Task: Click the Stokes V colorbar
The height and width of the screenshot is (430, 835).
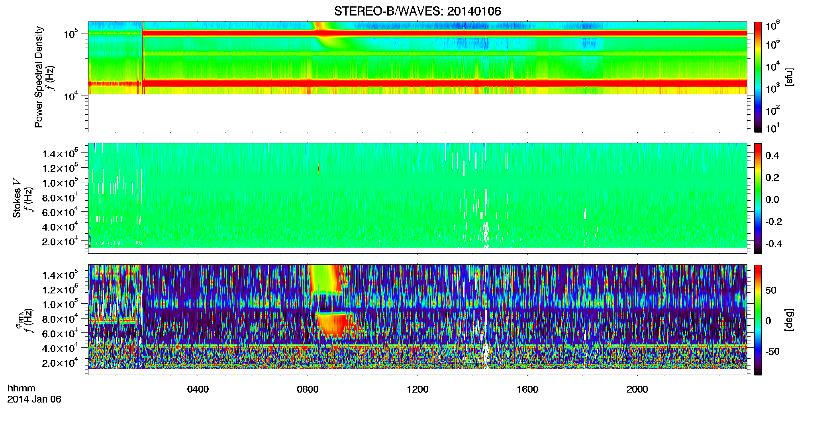Action: 758,198
